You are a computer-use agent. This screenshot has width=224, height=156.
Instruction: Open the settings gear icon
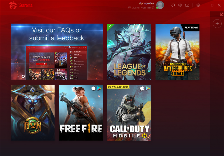click(x=198, y=6)
